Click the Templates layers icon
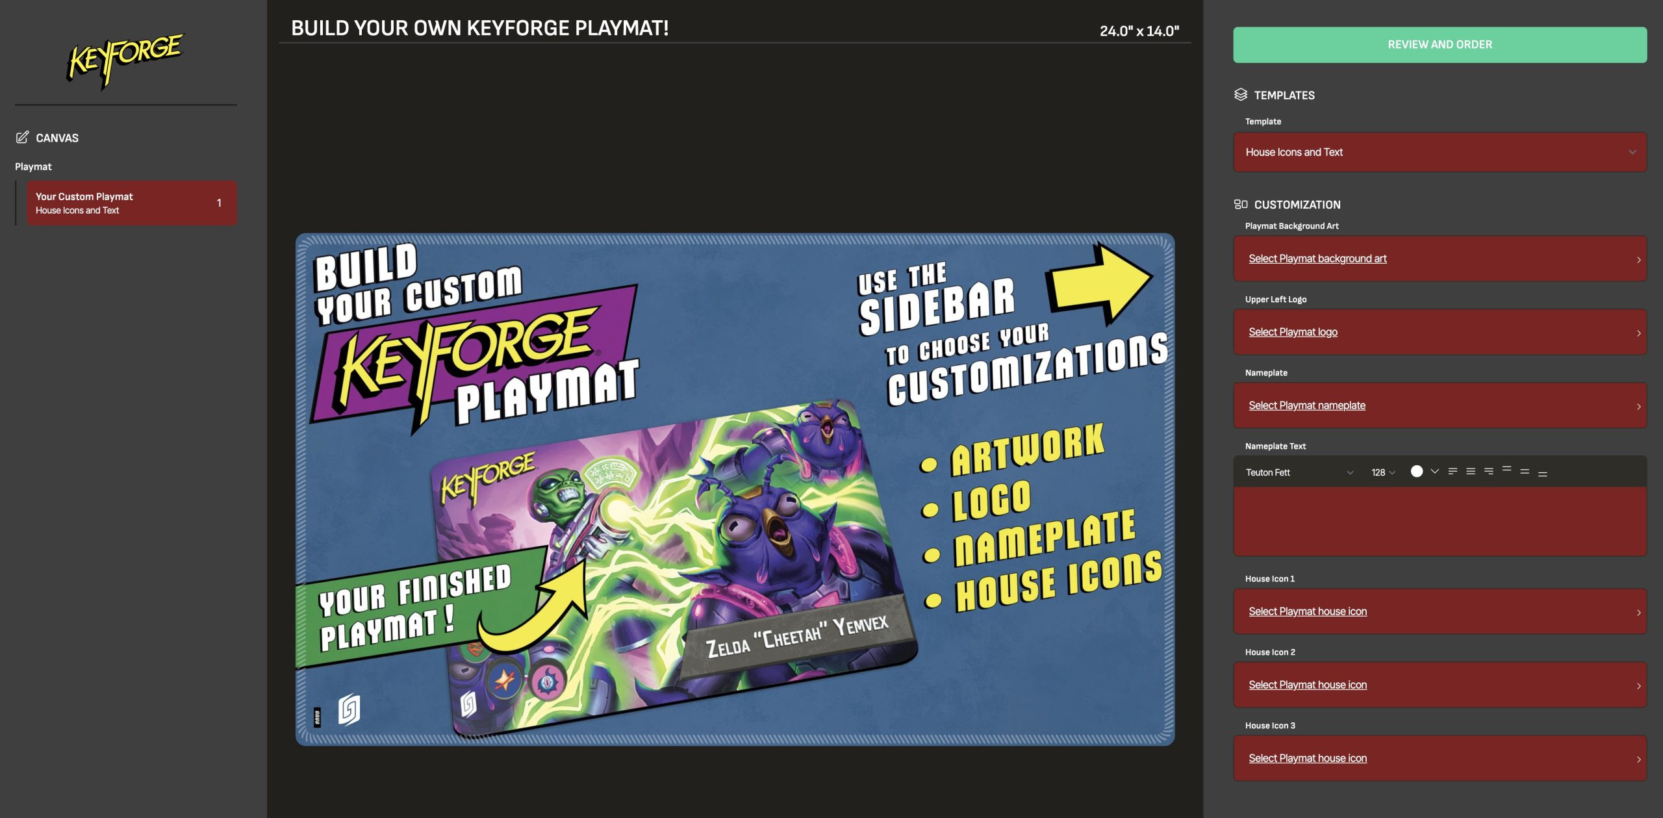 coord(1241,95)
